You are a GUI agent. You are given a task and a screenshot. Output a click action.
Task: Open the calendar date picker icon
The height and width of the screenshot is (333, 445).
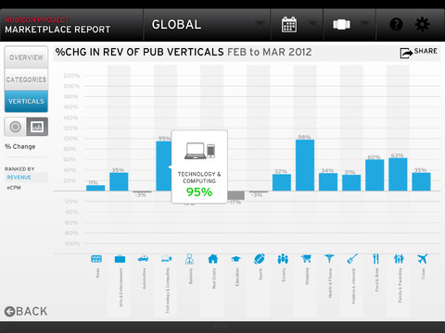289,25
